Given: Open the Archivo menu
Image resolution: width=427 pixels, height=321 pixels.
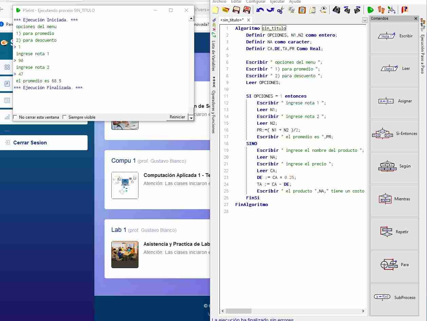Looking at the screenshot, I should click(219, 2).
